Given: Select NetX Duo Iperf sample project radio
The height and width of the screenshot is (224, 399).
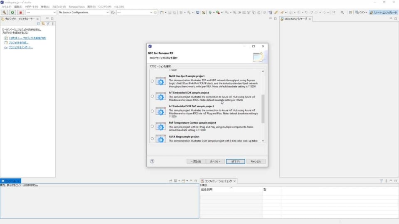Looking at the screenshot, I should 152,81.
